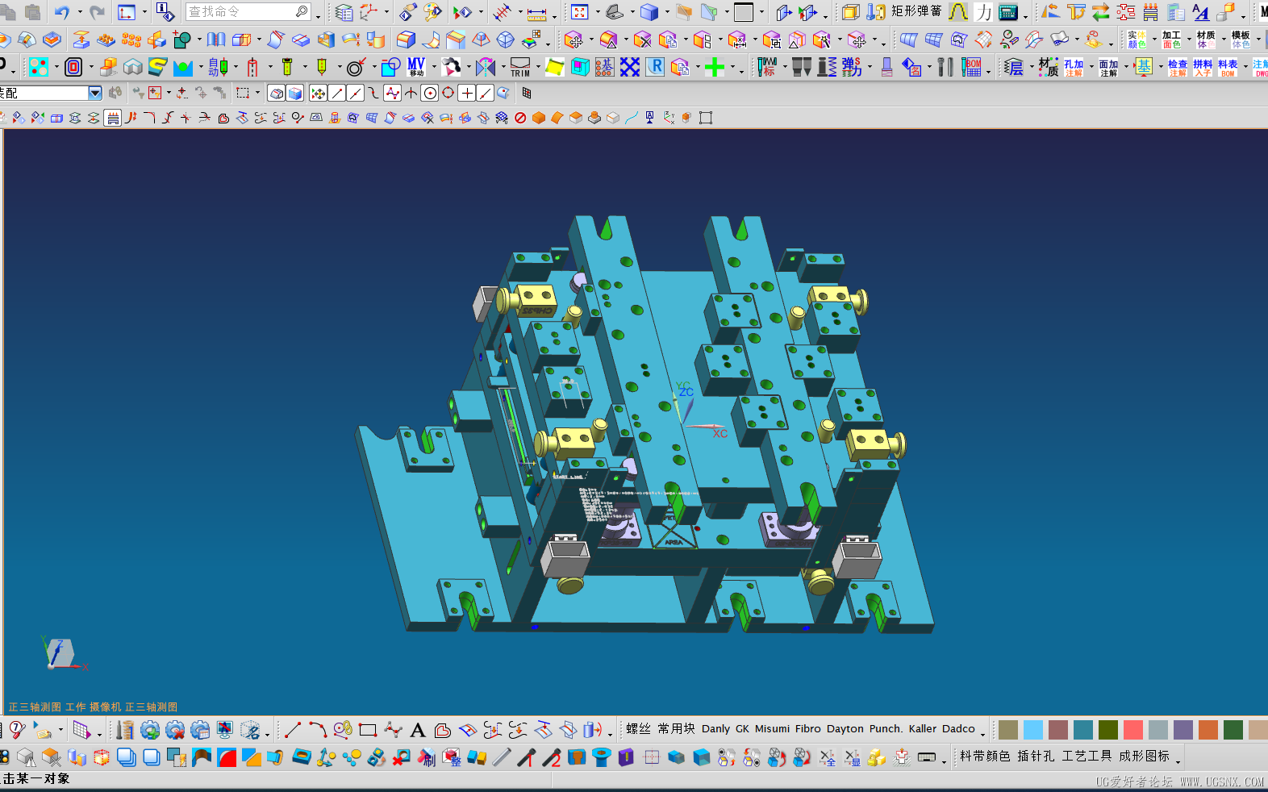The width and height of the screenshot is (1268, 792).
Task: Expand the search command box dropdown arrow
Action: 318,14
